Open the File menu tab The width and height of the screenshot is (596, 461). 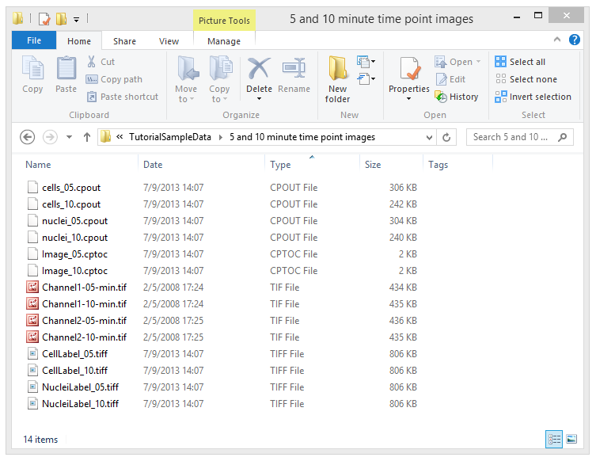coord(35,41)
